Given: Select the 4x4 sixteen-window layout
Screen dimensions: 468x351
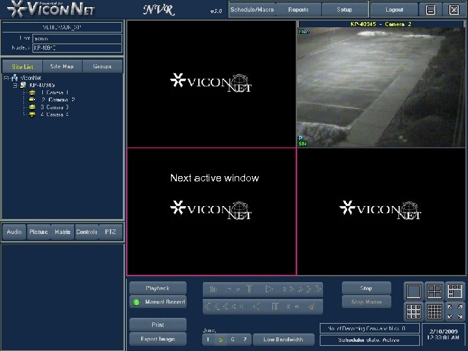Looking at the screenshot, I should [434, 311].
